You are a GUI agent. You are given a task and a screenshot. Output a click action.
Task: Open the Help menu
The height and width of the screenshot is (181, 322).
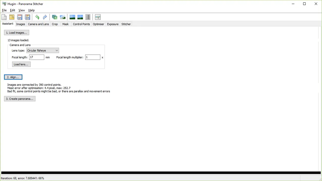(x=31, y=10)
